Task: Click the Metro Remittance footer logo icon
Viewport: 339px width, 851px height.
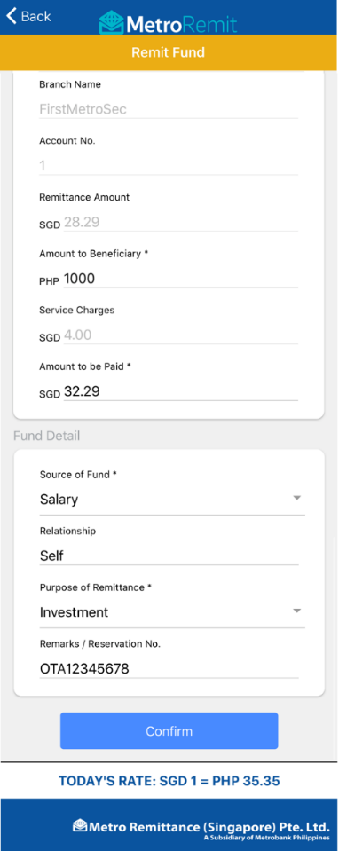Action: tap(80, 825)
